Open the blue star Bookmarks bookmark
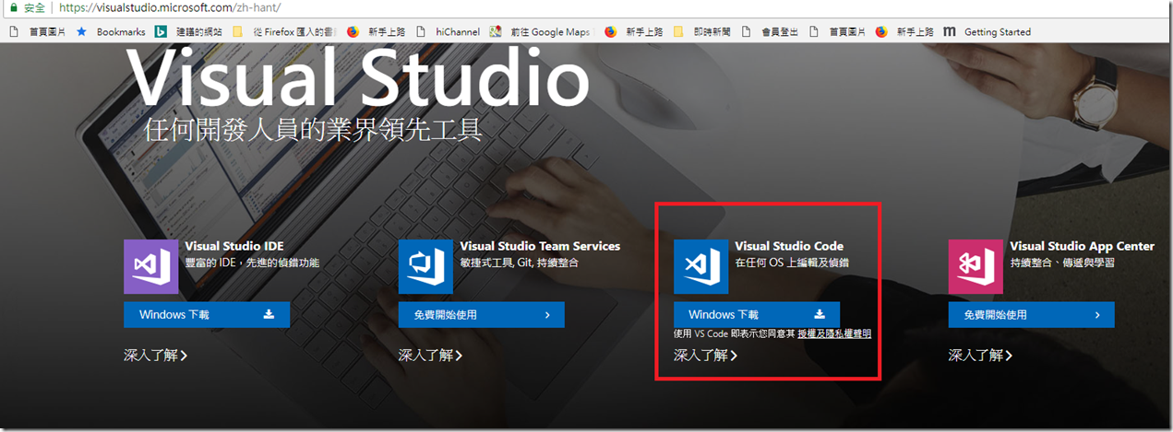 [x=110, y=31]
